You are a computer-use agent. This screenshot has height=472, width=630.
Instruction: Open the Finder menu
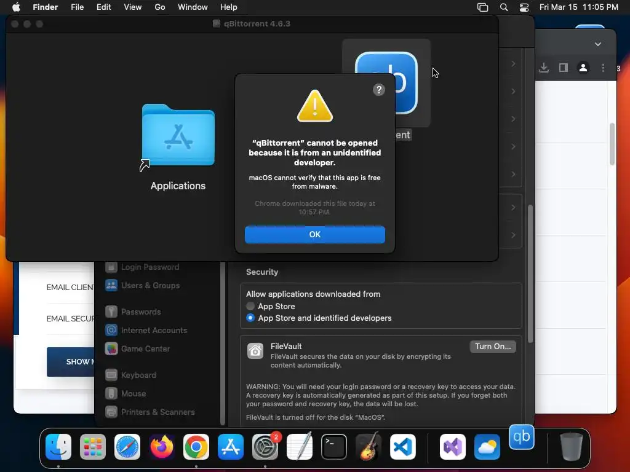45,7
